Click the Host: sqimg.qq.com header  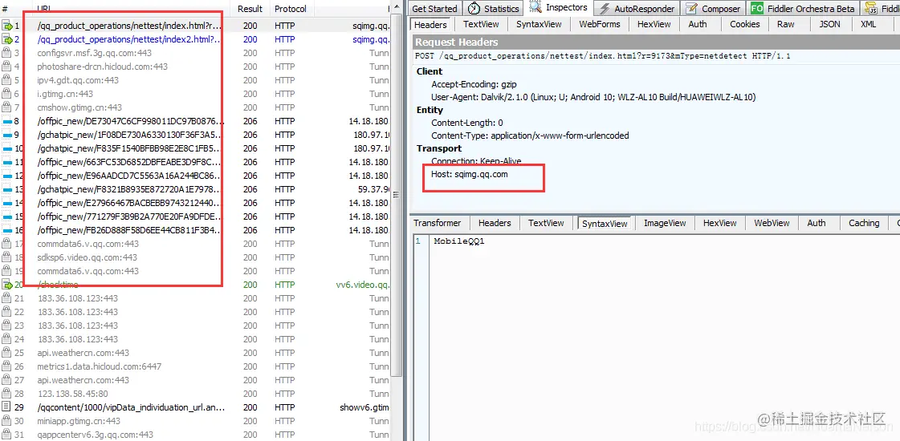[x=470, y=174]
